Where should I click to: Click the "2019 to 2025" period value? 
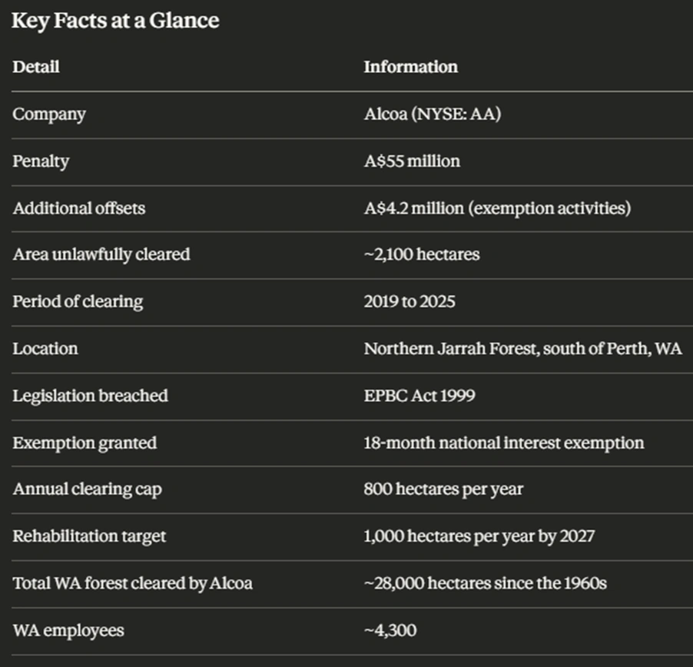click(409, 301)
